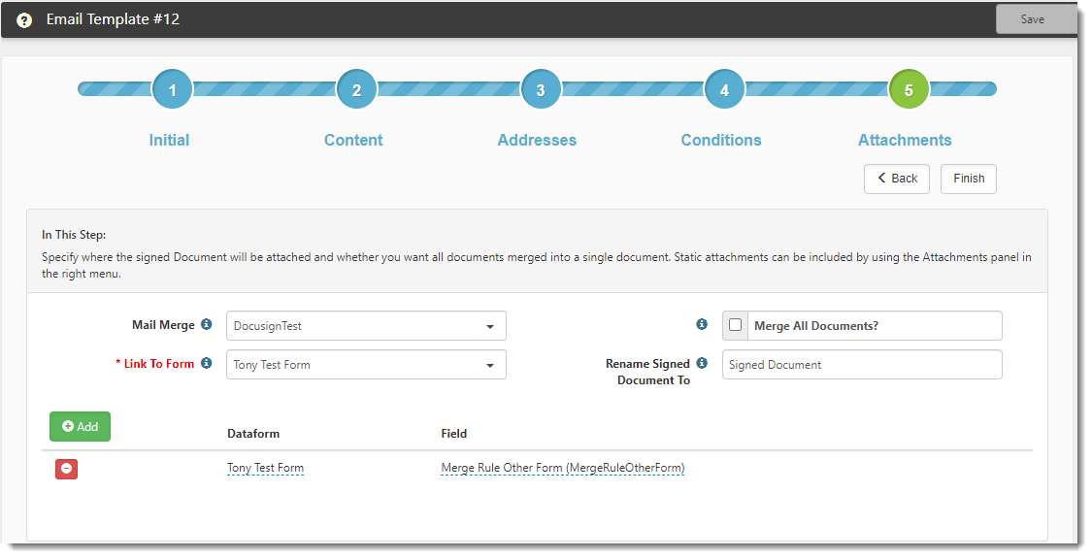
Task: Click the In This Step heading
Action: click(74, 235)
